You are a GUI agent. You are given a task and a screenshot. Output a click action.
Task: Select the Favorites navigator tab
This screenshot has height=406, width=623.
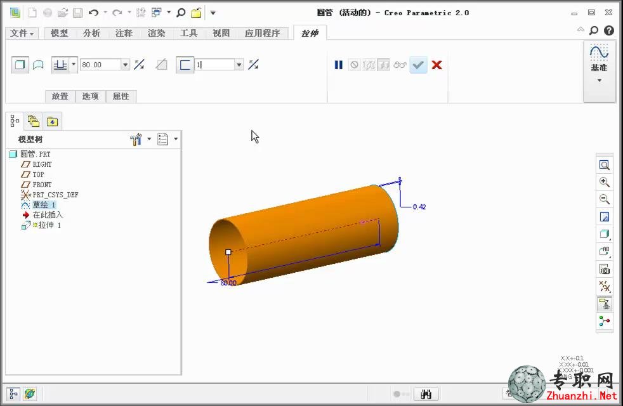click(53, 121)
